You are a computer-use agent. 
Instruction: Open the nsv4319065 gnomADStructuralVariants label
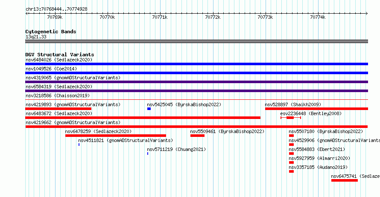click(73, 78)
